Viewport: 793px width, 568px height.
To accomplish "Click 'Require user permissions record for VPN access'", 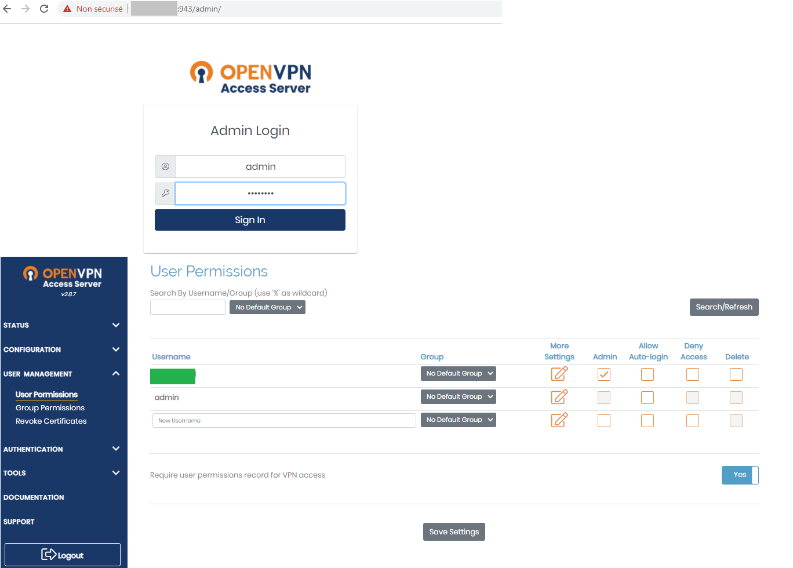I will tap(238, 475).
